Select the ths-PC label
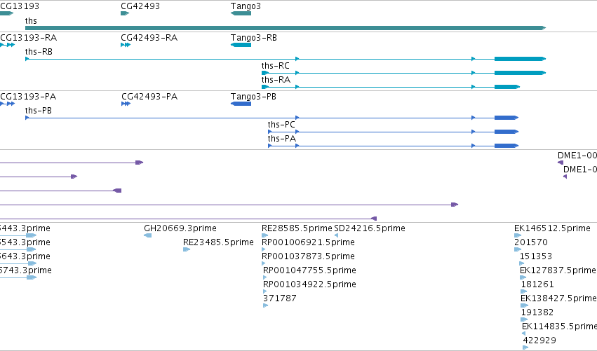This screenshot has height=351, width=597. pos(281,125)
